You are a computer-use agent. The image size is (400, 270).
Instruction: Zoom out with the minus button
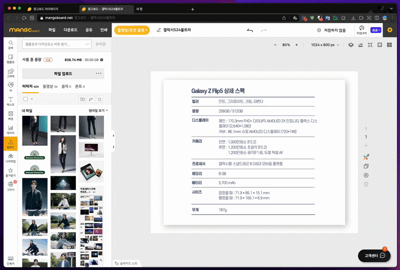coord(275,45)
